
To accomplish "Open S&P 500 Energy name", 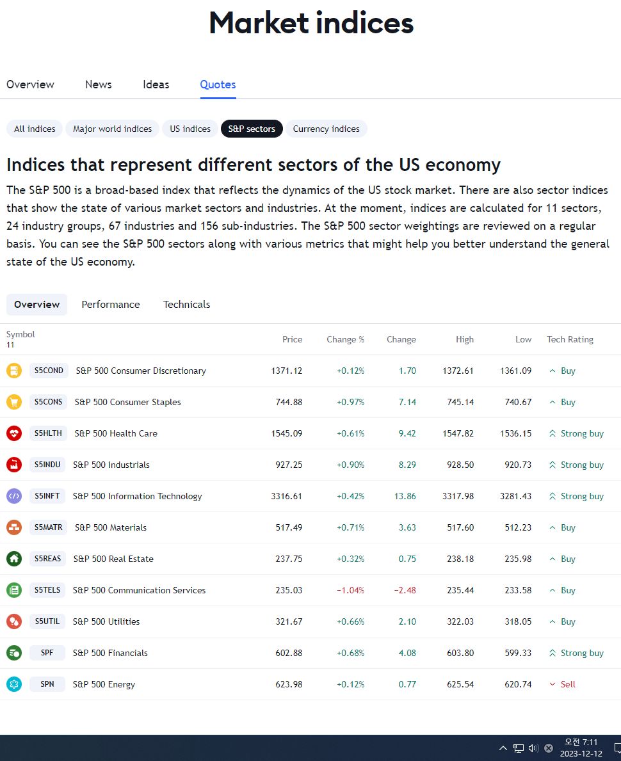I will 104,684.
